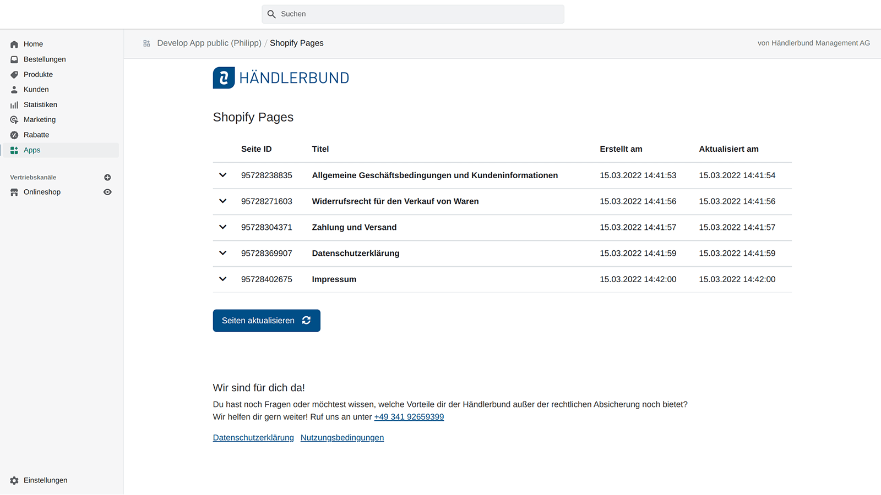Open Statistiken via the chart icon

click(x=14, y=105)
